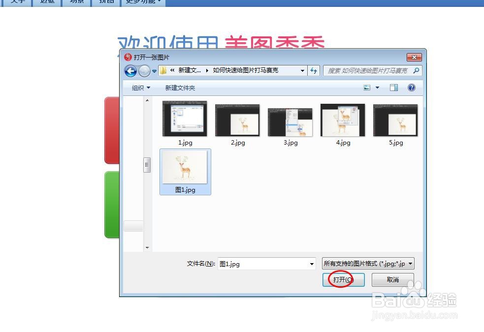
Task: Click the 打开 button to open the image
Action: click(x=343, y=279)
